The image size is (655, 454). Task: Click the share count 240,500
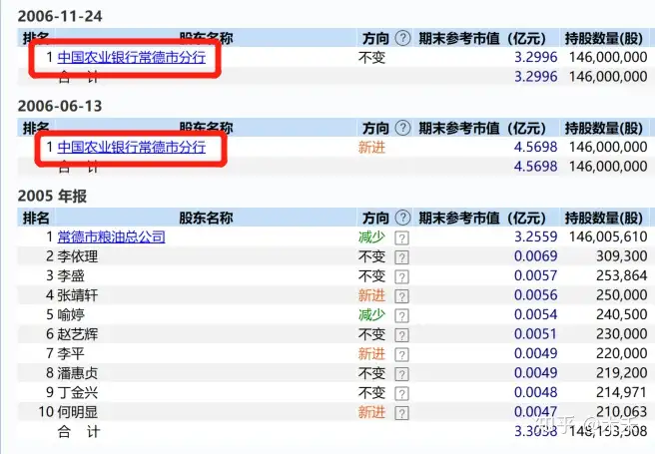[x=622, y=314]
